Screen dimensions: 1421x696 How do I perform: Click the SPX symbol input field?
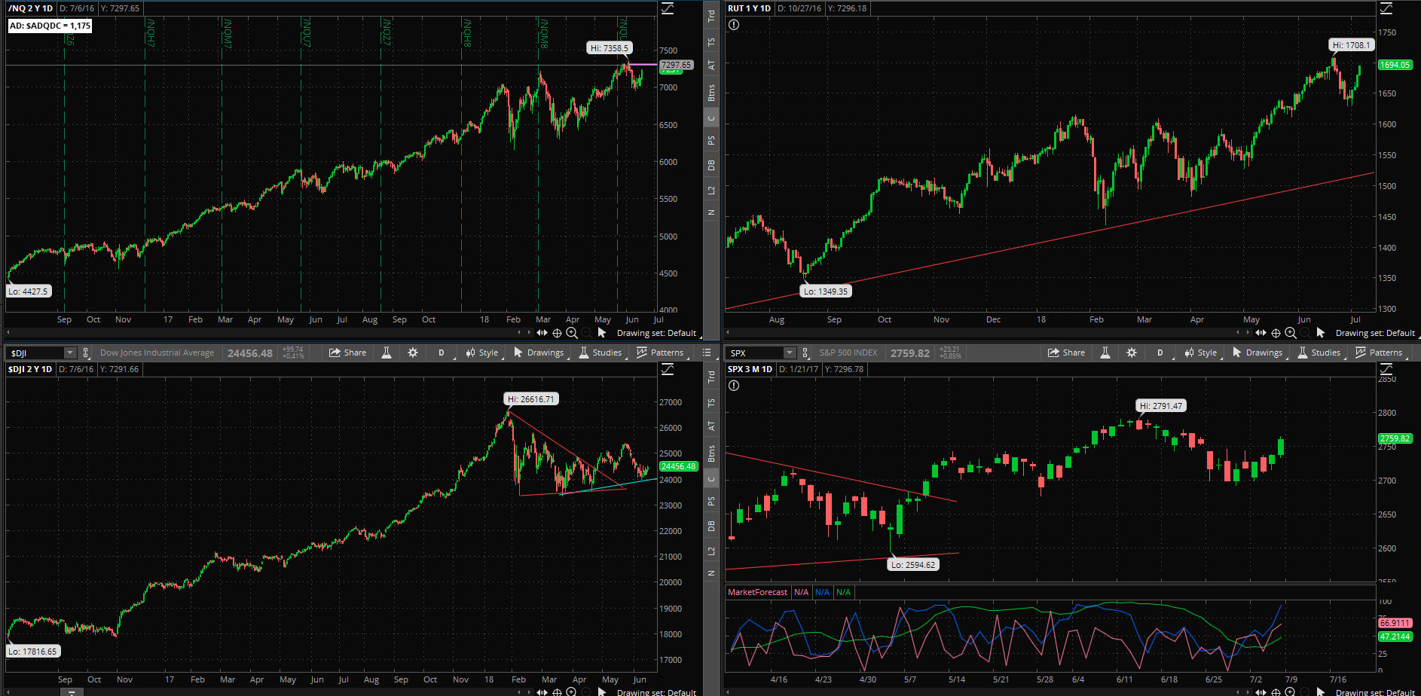[754, 353]
